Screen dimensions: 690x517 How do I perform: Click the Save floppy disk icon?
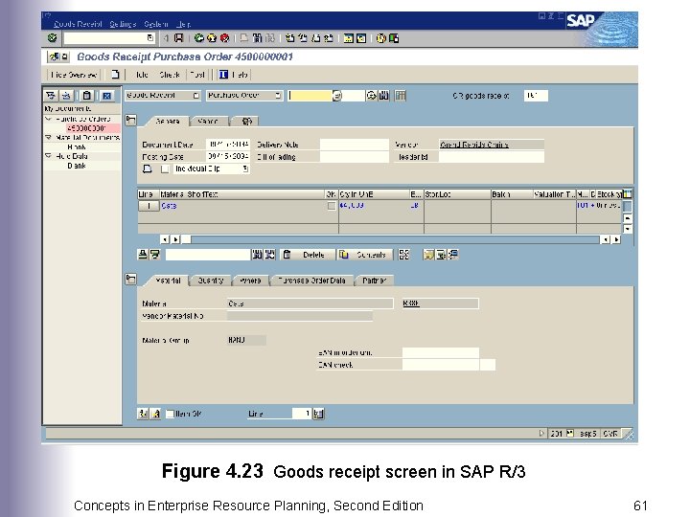[178, 38]
